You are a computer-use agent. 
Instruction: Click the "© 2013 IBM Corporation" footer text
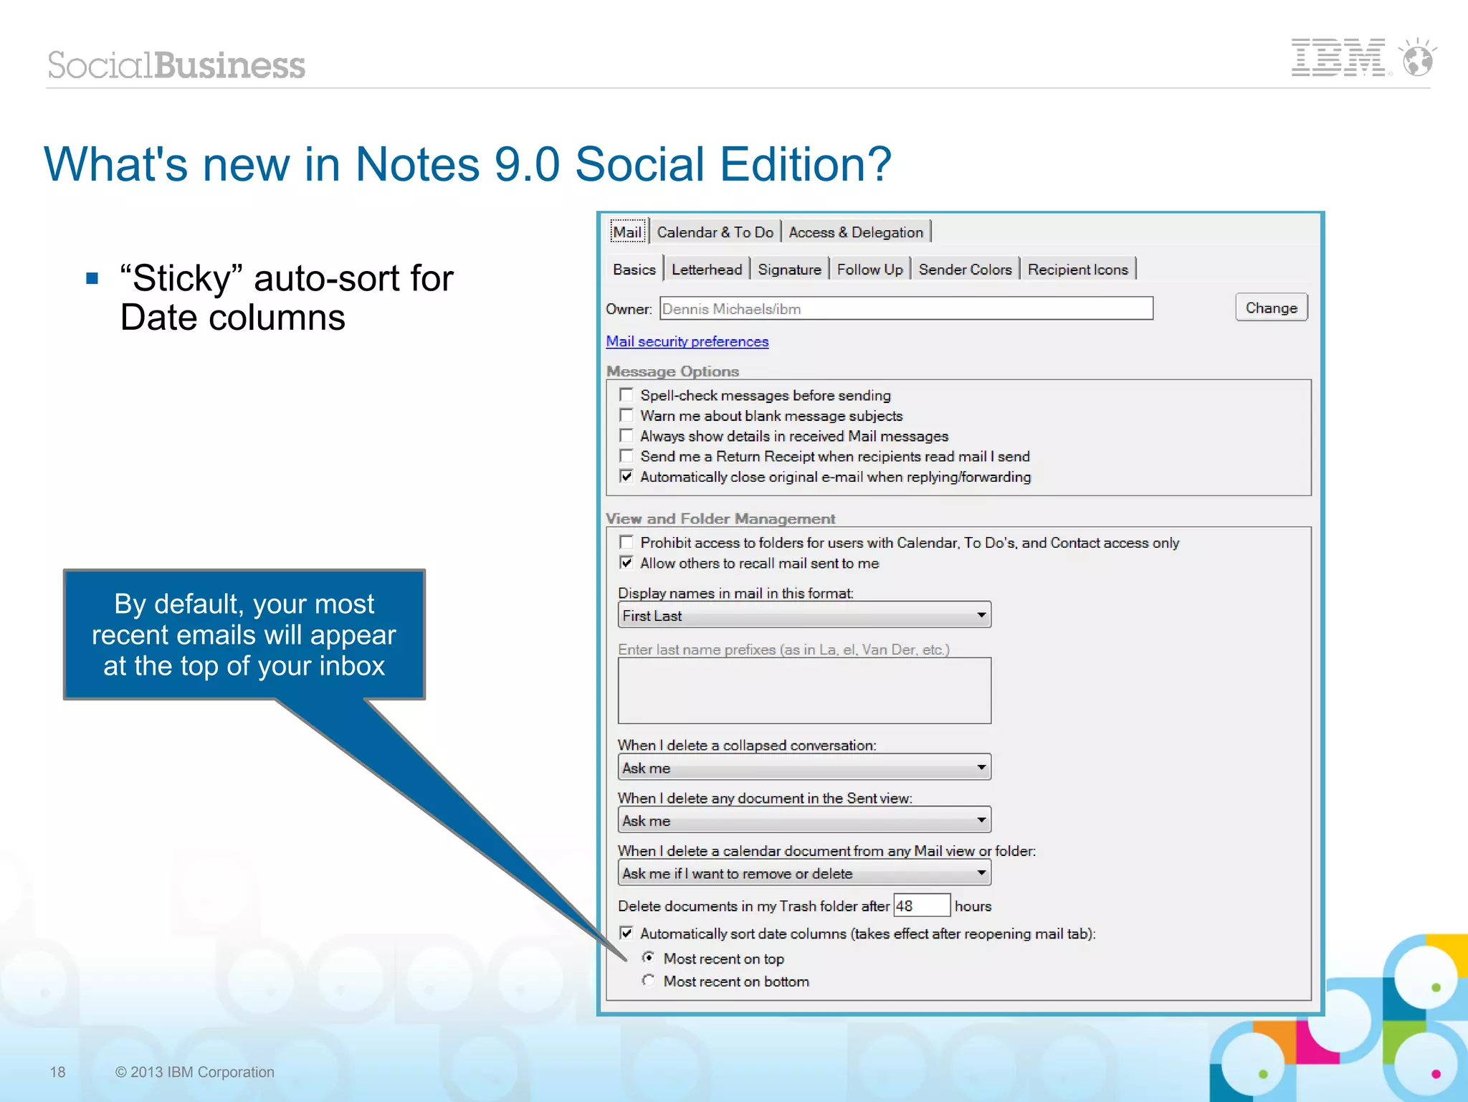click(194, 1072)
